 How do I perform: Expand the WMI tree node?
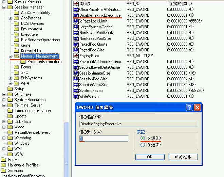4,149
